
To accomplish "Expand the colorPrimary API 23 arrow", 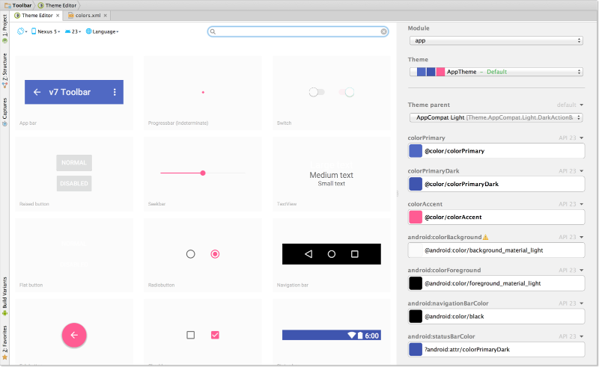I will tap(582, 138).
